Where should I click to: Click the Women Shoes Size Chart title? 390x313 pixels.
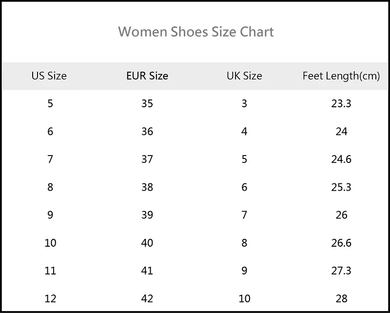coord(196,32)
